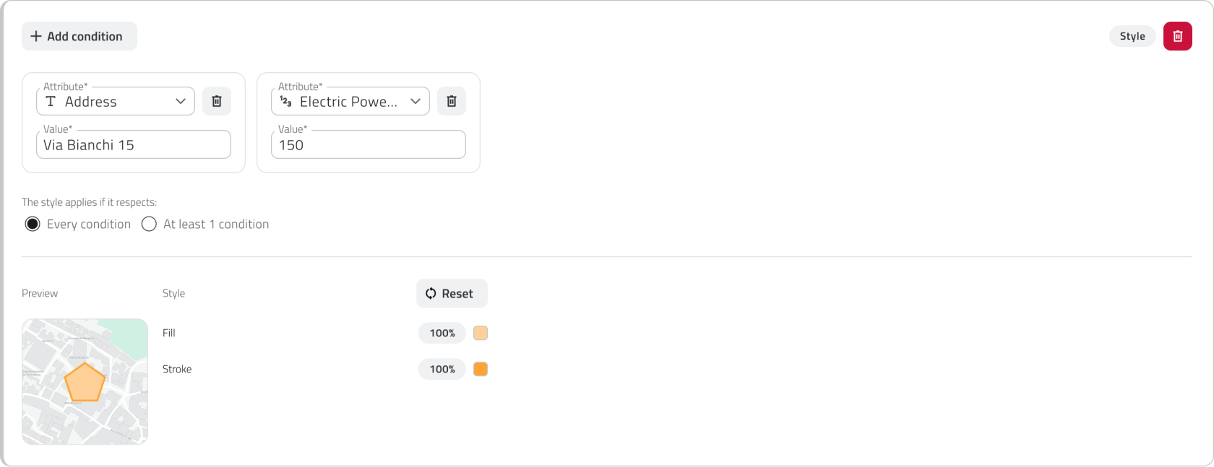Click the numeric type icon beside Electric Power

coord(286,102)
